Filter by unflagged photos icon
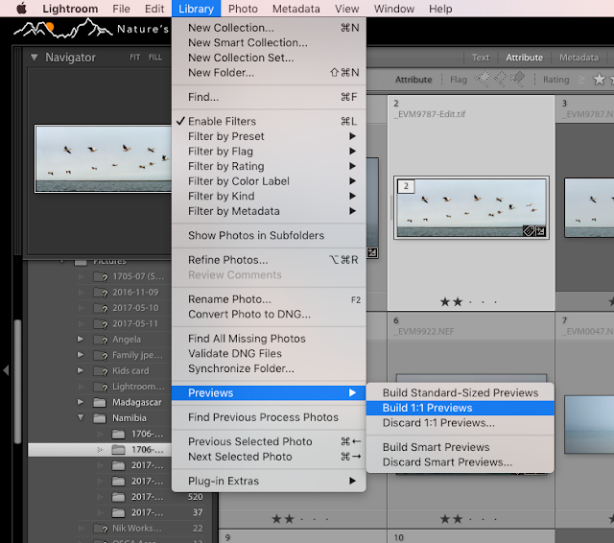Image resolution: width=614 pixels, height=543 pixels. point(500,79)
